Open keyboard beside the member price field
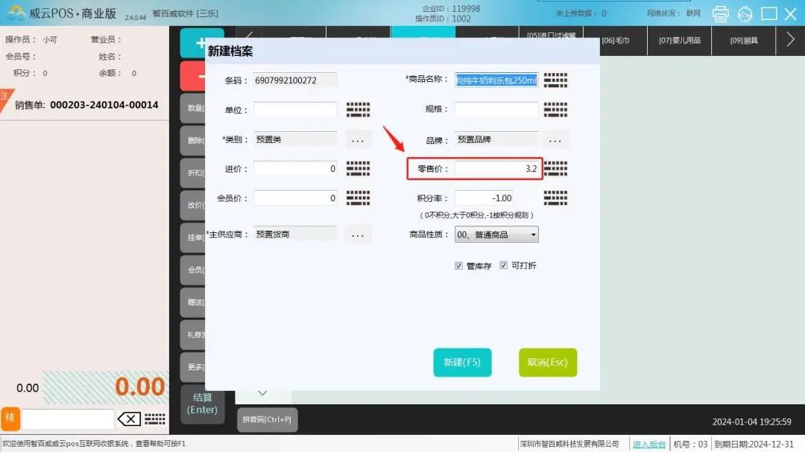 tap(358, 198)
